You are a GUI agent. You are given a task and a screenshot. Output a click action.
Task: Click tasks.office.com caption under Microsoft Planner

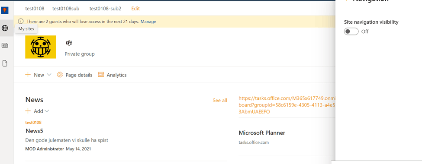coord(254,142)
